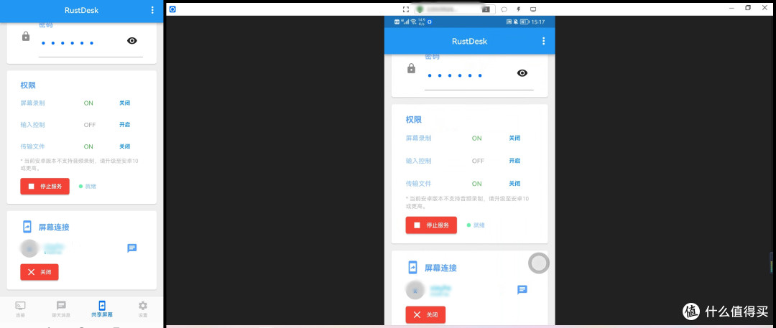Click the connected peer's avatar in the left panel

pyautogui.click(x=29, y=248)
